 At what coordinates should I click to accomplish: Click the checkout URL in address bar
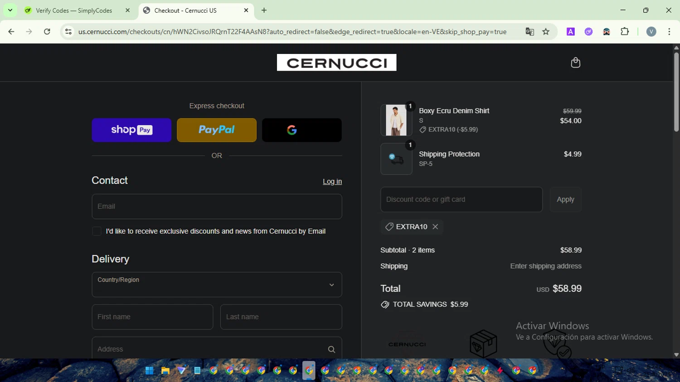292,32
